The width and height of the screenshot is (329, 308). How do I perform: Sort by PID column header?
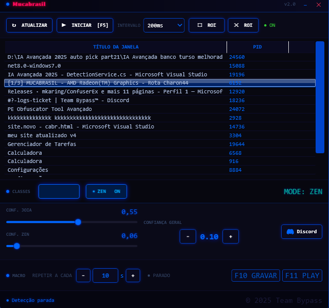coord(257,47)
